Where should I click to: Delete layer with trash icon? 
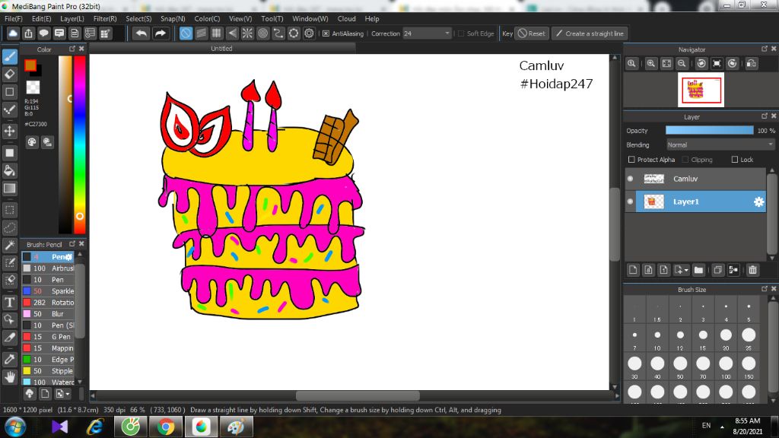pyautogui.click(x=752, y=270)
